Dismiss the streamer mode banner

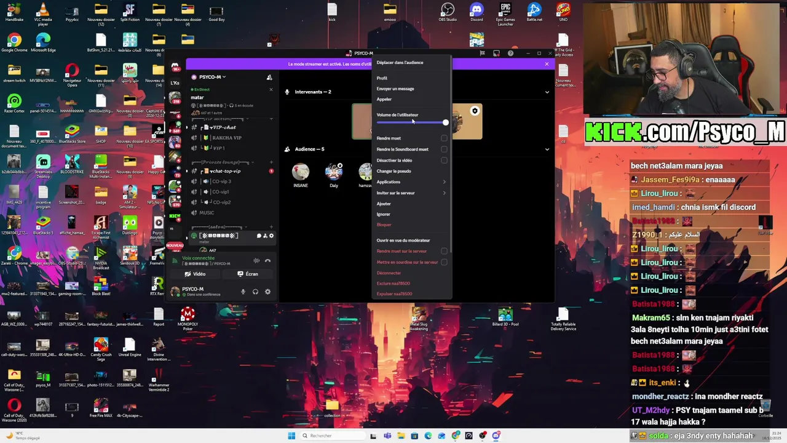coord(547,64)
